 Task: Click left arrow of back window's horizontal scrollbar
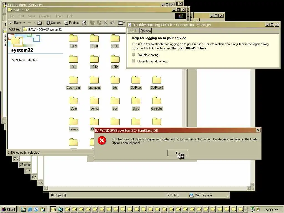coord(46,188)
